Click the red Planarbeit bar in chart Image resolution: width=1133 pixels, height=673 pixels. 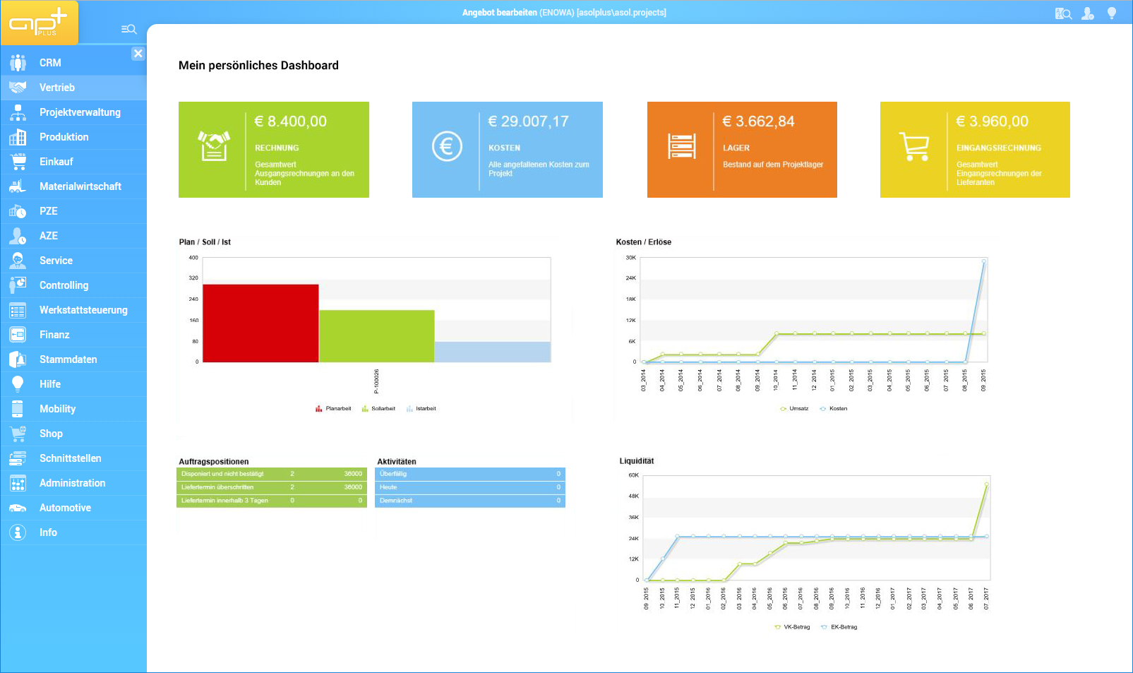point(260,323)
